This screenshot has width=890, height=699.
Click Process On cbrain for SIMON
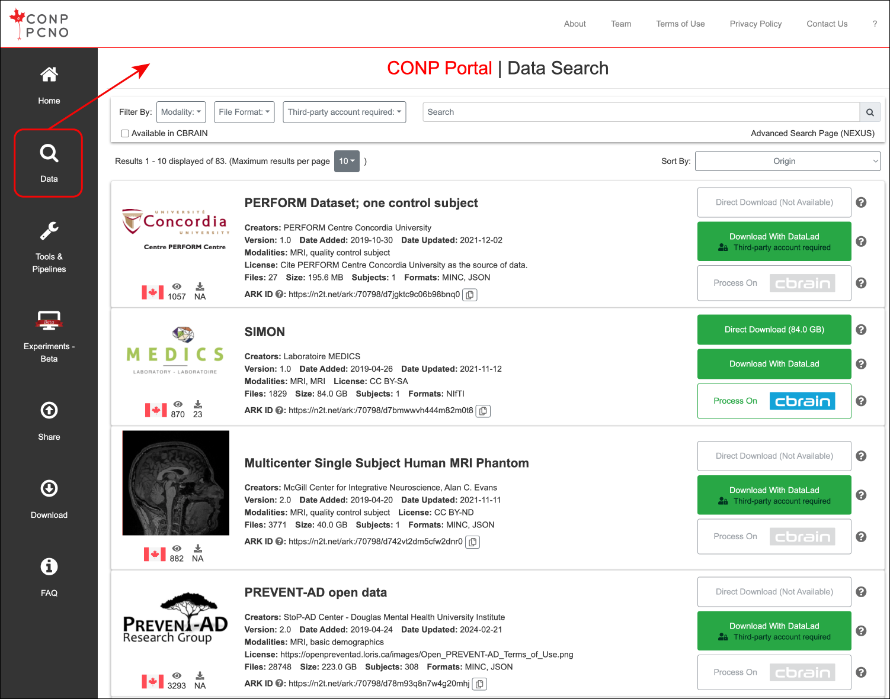click(x=774, y=401)
